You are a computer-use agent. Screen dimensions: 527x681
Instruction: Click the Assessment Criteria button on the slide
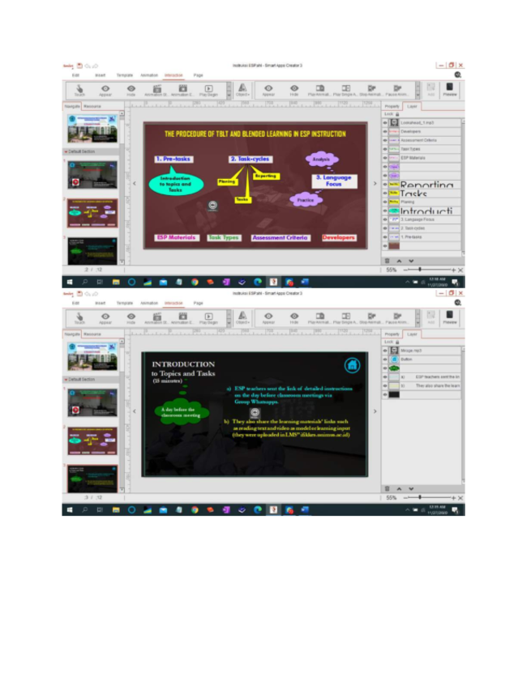point(280,237)
